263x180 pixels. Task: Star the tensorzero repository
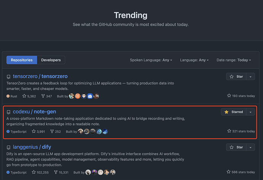[236, 77]
